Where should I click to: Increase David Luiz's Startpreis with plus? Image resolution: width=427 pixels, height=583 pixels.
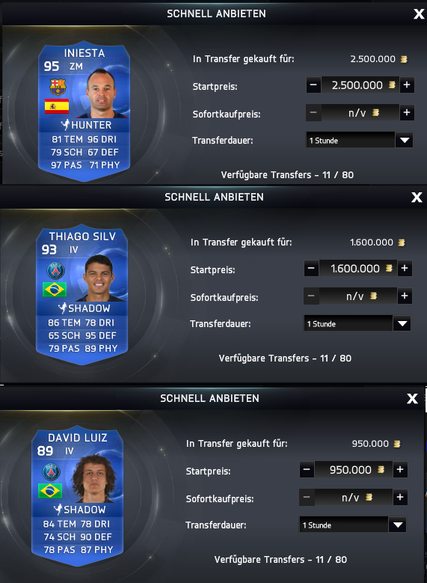[400, 469]
